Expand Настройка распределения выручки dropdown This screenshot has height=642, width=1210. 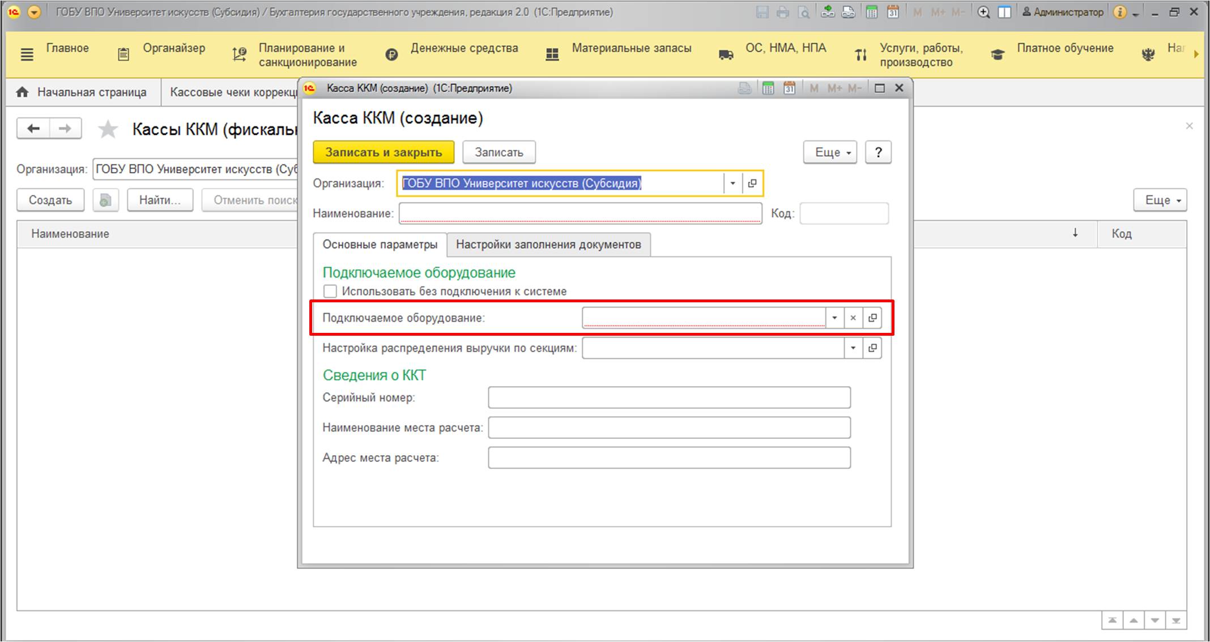click(x=853, y=348)
